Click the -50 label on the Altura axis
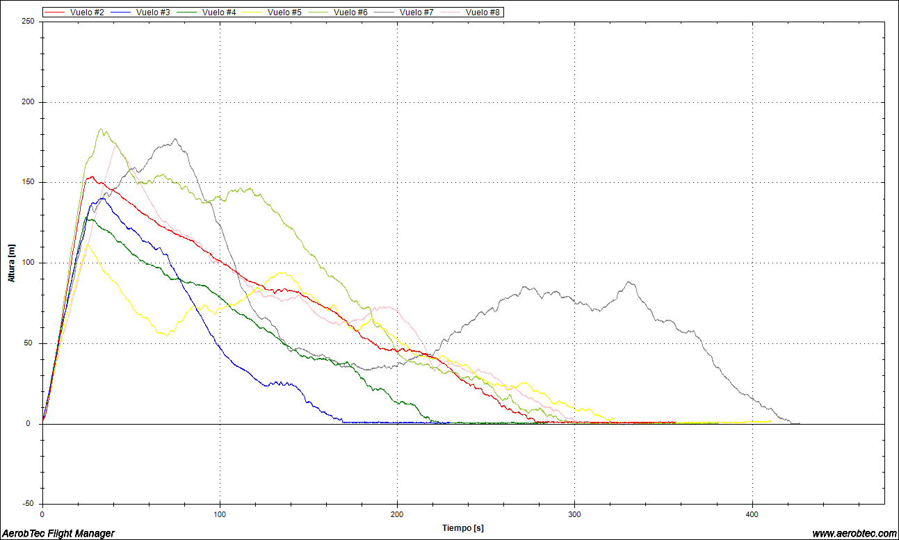 26,503
